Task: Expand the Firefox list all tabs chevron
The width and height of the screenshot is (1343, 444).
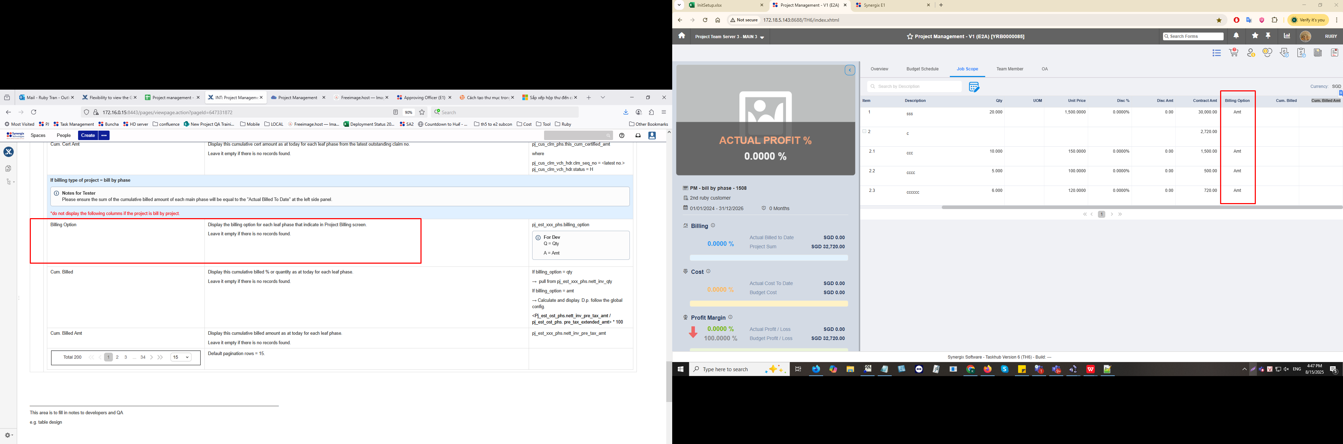Action: click(603, 97)
